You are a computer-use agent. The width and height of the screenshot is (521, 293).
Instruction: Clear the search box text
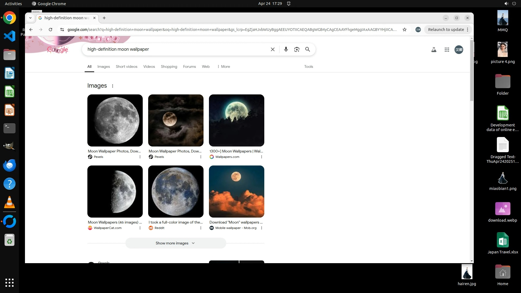272,49
